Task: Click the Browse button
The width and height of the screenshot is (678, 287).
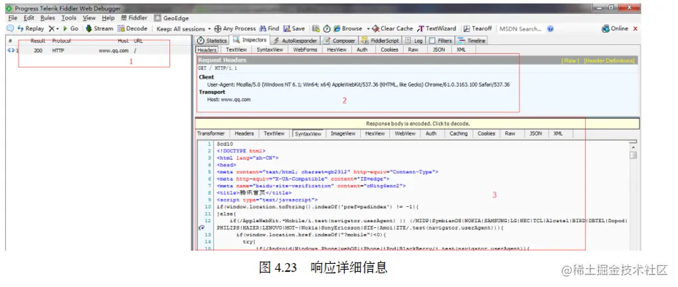Action: tap(348, 29)
